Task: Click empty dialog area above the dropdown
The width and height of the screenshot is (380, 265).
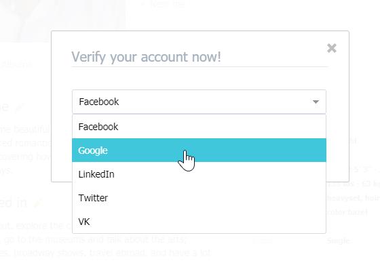Action: 200,79
